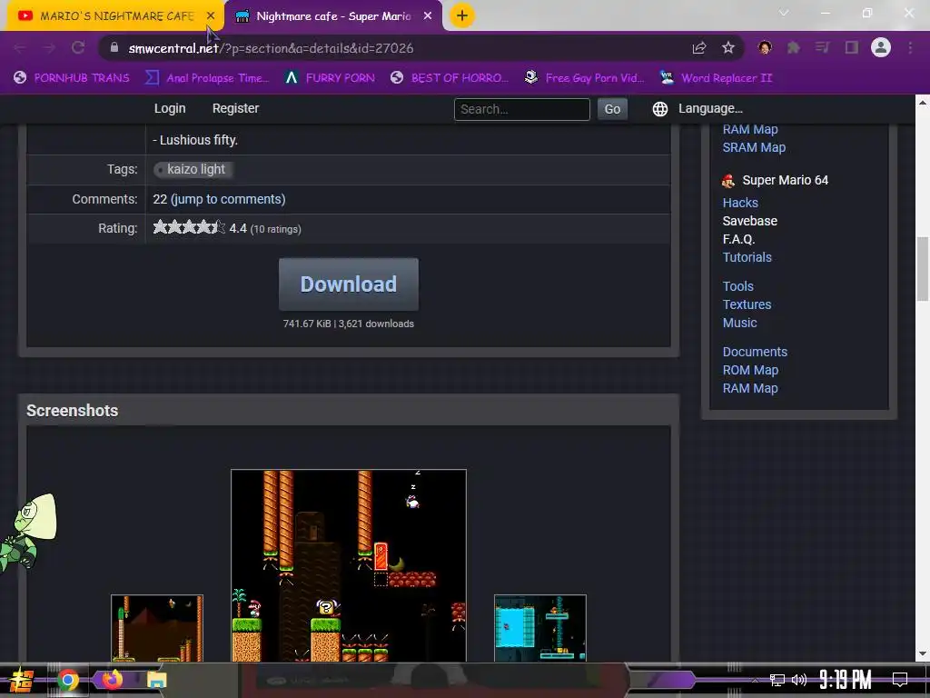Go back to previous page
This screenshot has height=698, width=930.
(20, 48)
